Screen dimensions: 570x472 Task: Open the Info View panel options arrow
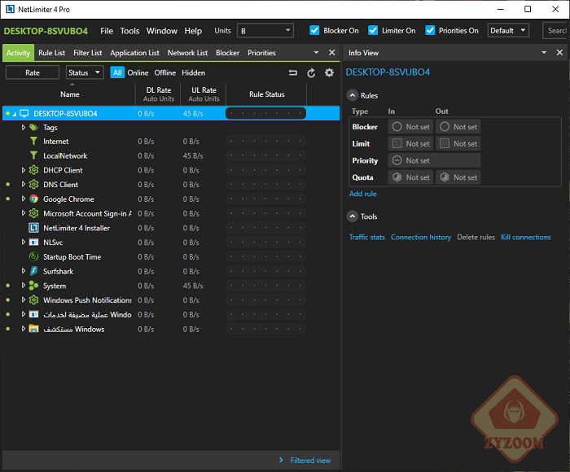click(x=544, y=52)
